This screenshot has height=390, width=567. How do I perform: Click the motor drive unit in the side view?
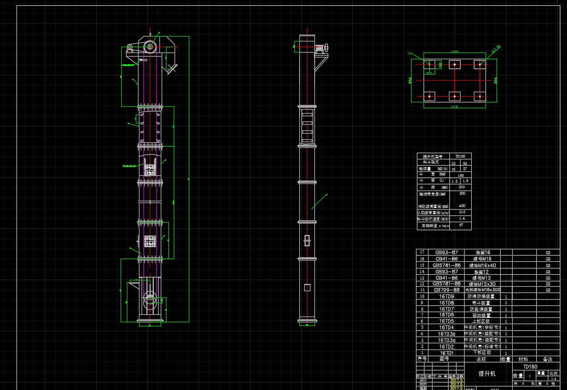[321, 48]
